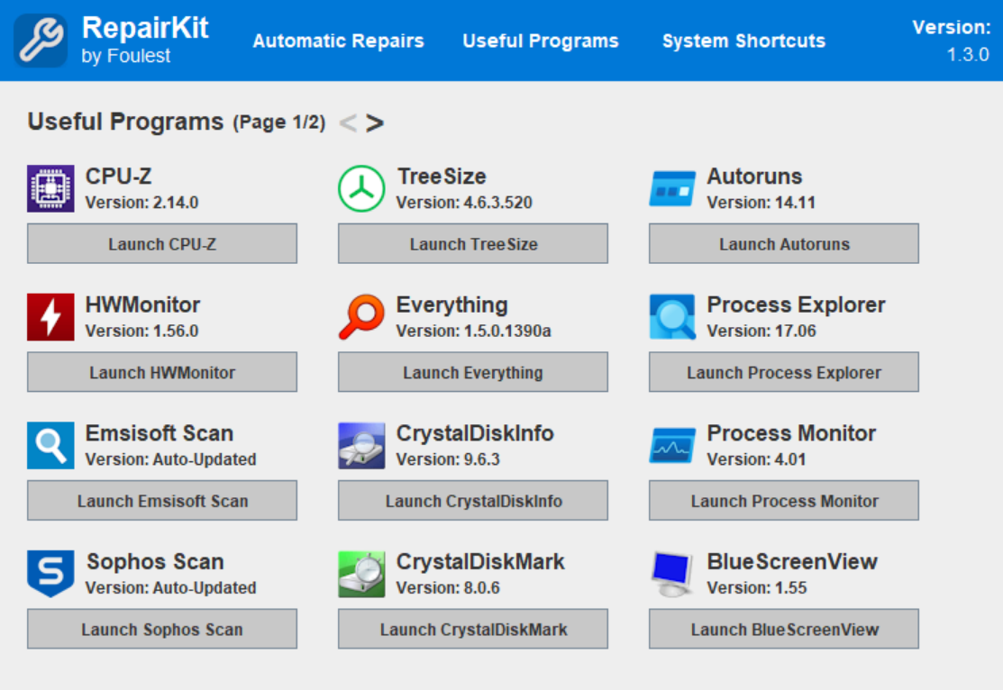Click the CPU-Z chip icon
Viewport: 1003px width, 690px height.
(50, 188)
